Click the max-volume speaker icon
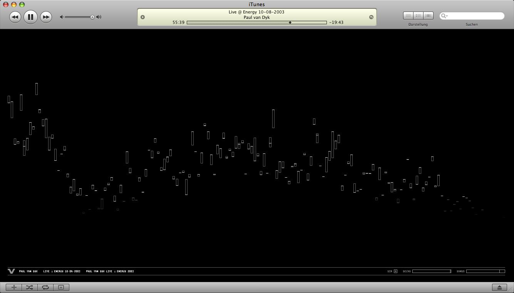This screenshot has width=514, height=293. click(99, 17)
